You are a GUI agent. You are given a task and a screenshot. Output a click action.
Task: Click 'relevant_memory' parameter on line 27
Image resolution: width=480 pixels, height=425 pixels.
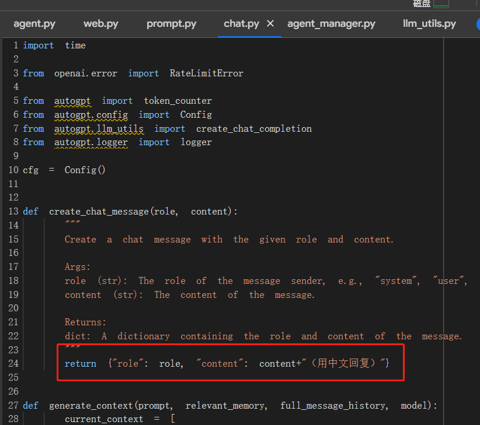[x=226, y=405]
